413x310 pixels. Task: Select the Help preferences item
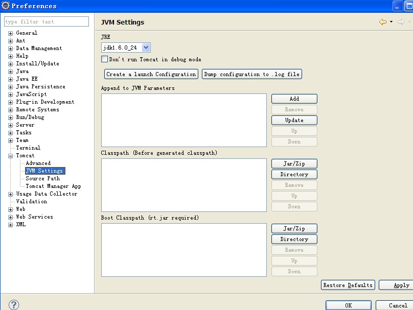click(22, 56)
